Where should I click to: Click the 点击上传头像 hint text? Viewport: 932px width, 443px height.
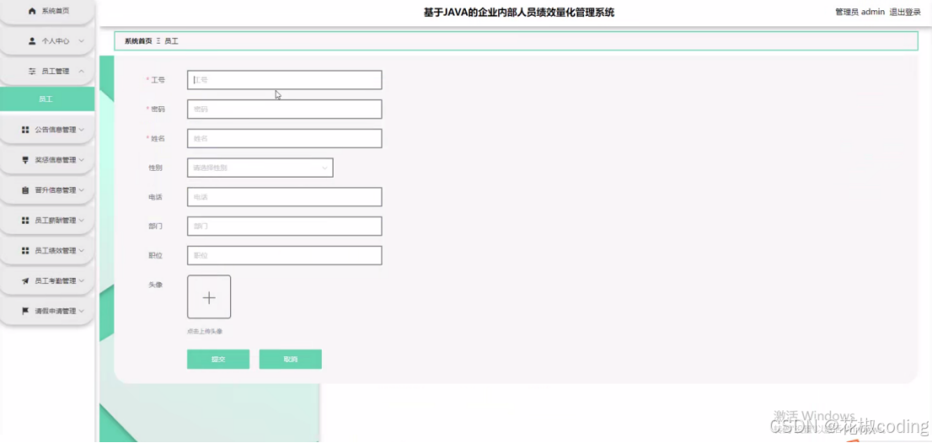(x=205, y=331)
